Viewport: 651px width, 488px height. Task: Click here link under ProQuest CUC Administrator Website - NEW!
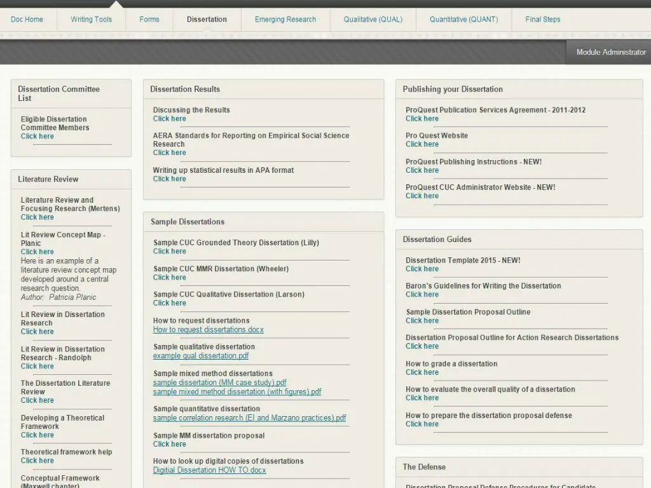pyautogui.click(x=422, y=196)
